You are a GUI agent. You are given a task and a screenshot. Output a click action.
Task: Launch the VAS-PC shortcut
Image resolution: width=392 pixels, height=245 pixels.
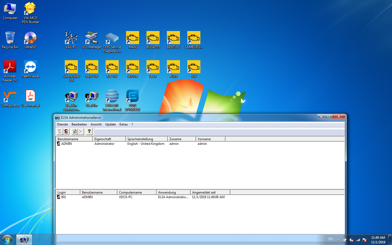(x=71, y=40)
